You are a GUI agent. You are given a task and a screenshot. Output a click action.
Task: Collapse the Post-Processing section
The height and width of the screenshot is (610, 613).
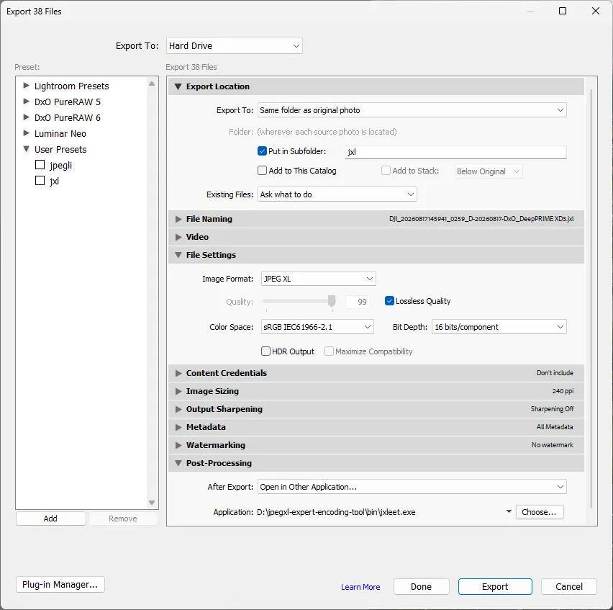178,463
